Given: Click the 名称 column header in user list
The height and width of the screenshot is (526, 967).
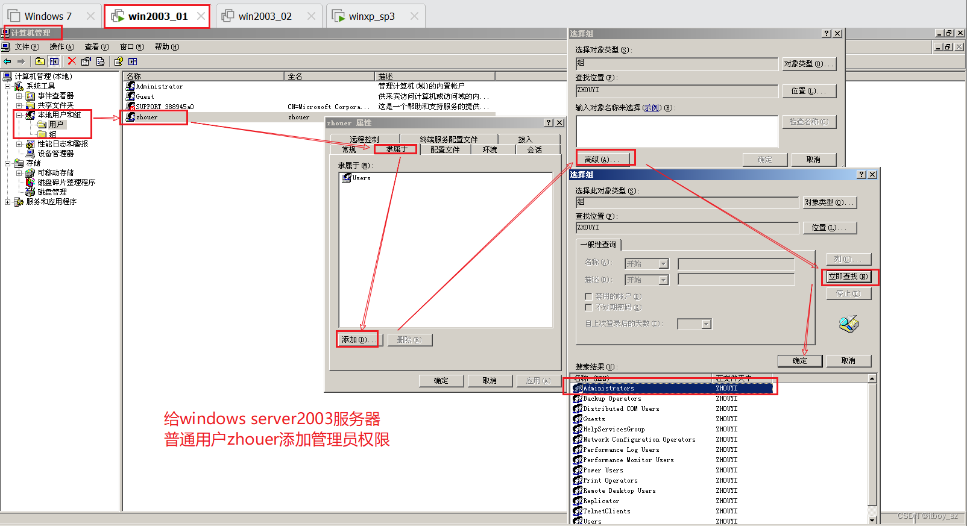Looking at the screenshot, I should tap(204, 76).
